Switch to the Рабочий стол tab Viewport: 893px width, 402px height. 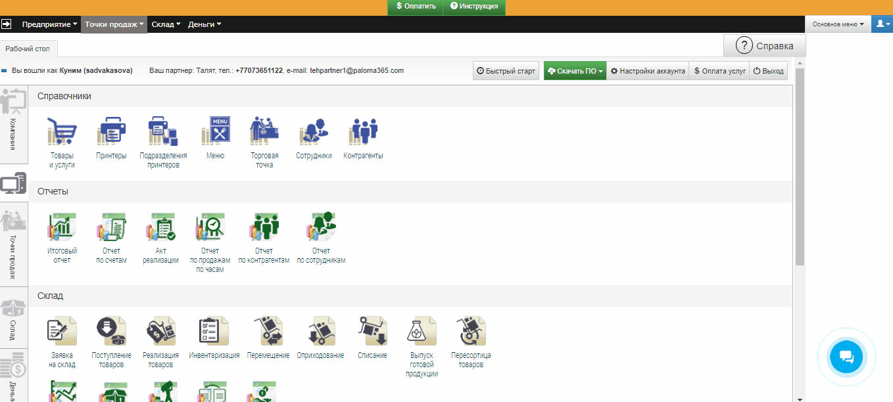[28, 49]
